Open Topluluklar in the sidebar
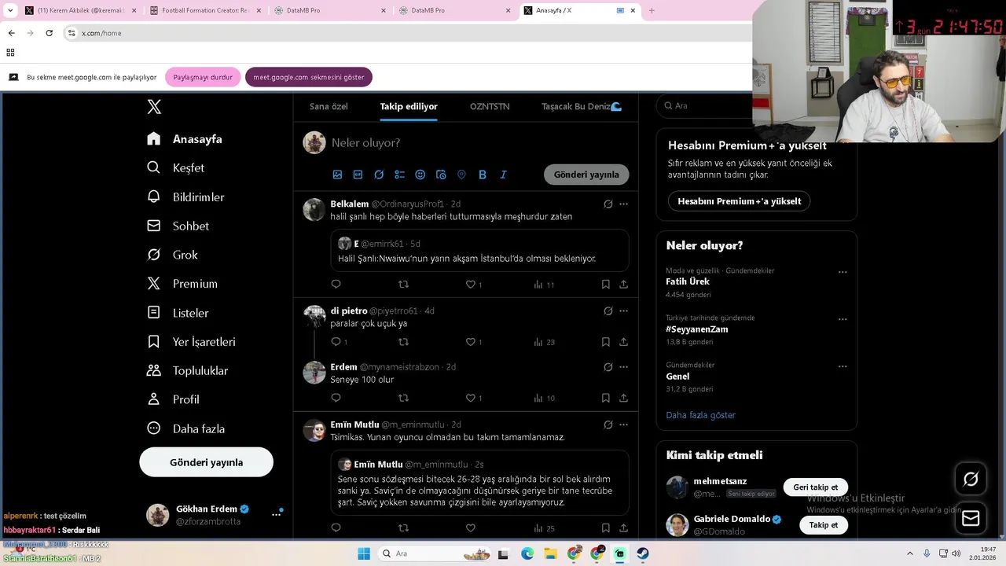 pos(187,371)
